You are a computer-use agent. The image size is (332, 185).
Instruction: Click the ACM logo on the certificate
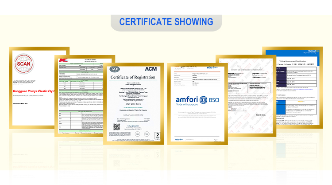pyautogui.click(x=151, y=69)
